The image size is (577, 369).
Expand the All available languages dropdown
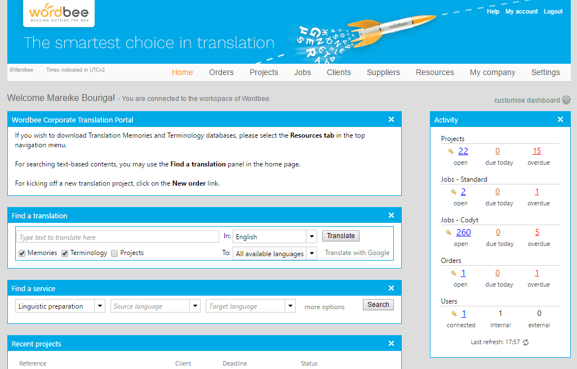tap(312, 254)
